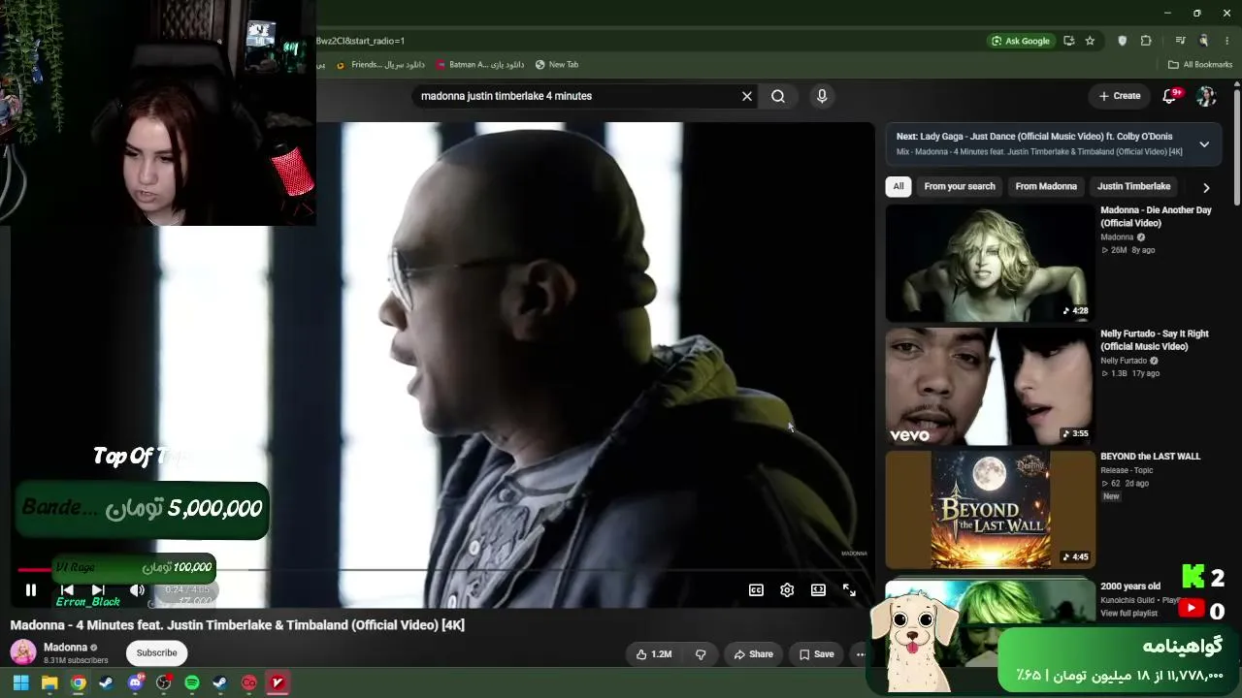Viewport: 1242px width, 698px height.
Task: Open the more actions menu beside Save
Action: tap(860, 654)
